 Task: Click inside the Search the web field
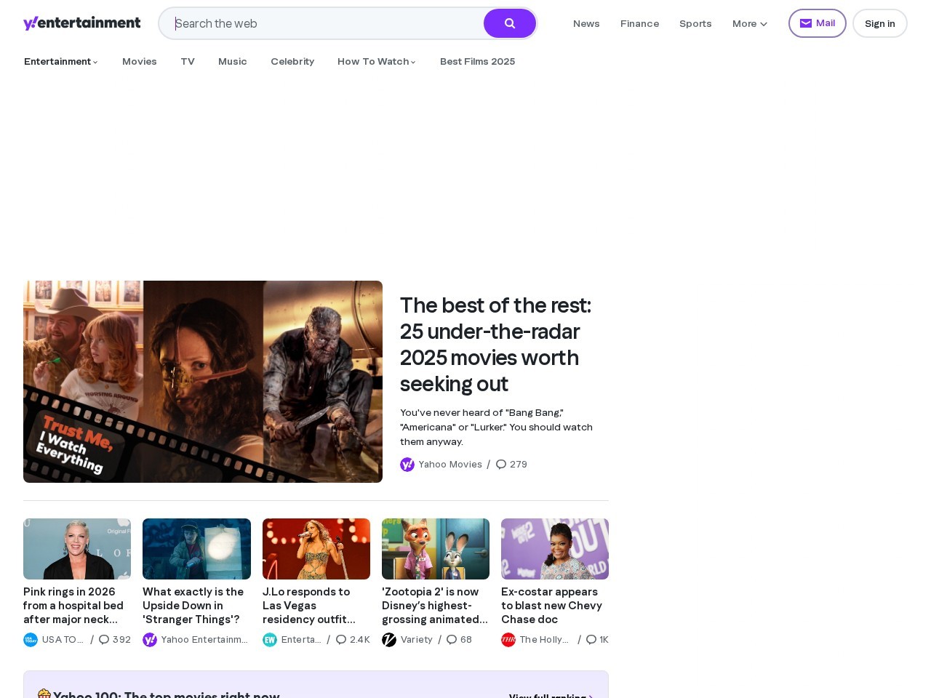(x=320, y=23)
